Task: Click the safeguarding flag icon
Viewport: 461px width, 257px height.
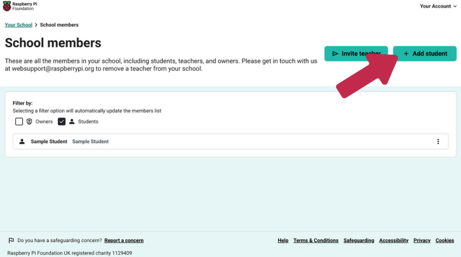Action: 11,240
